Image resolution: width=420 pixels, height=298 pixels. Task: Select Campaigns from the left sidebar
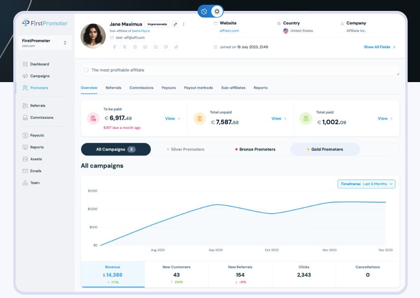(x=39, y=76)
